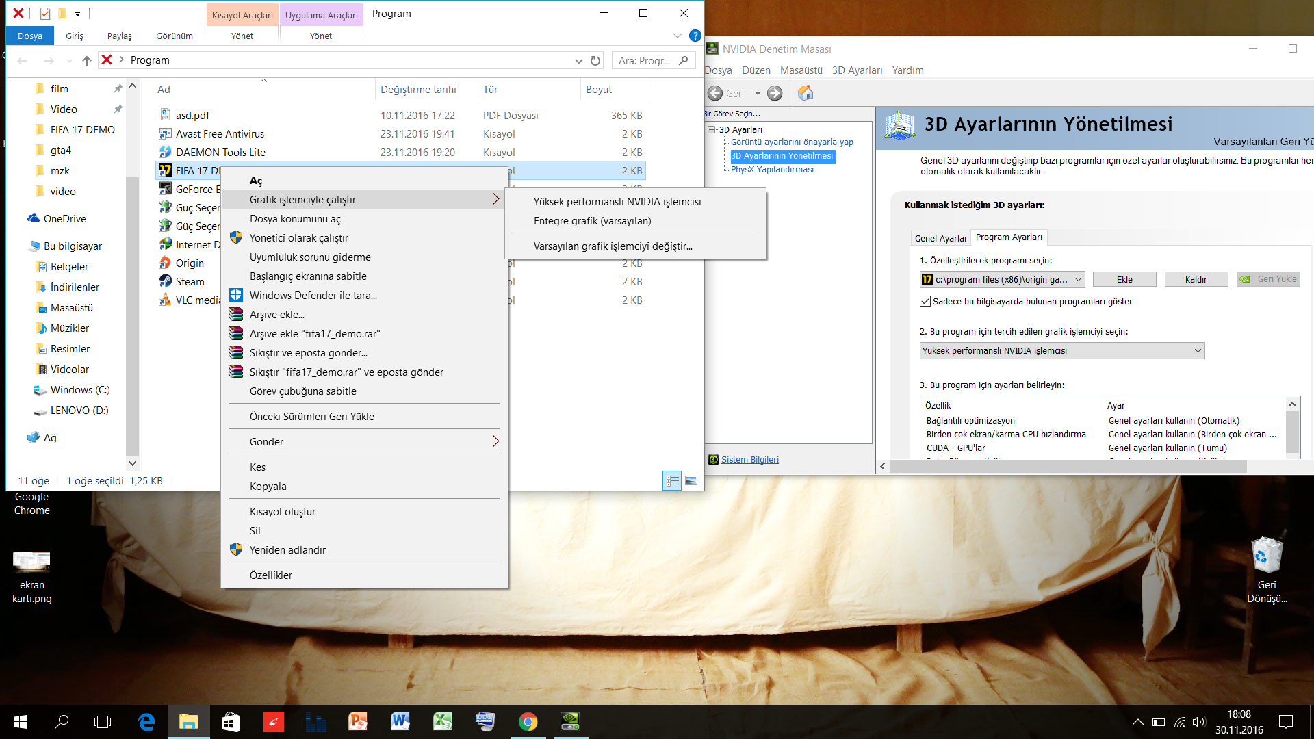The height and width of the screenshot is (739, 1314).
Task: Open Excel from the taskbar
Action: [443, 721]
